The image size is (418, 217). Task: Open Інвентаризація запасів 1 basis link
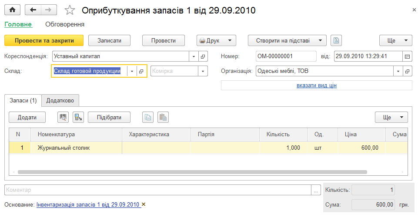88,204
